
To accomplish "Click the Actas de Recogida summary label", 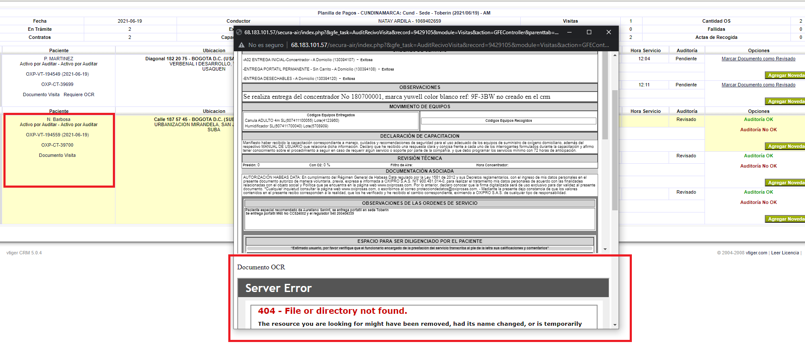I will [716, 37].
